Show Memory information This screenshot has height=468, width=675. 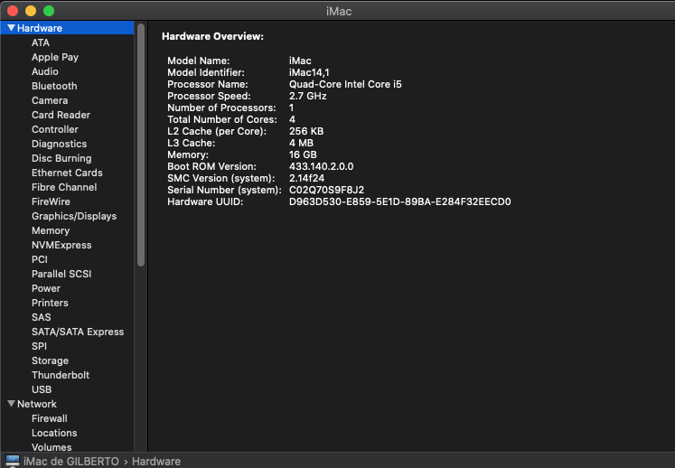click(x=51, y=230)
